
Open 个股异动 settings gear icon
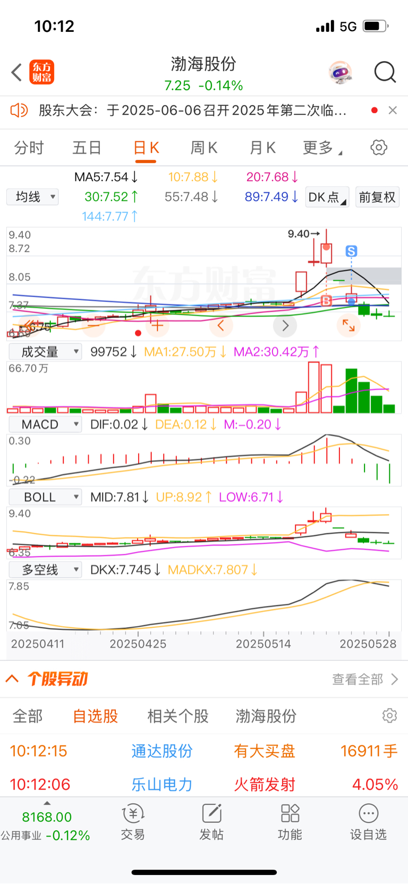pyautogui.click(x=389, y=715)
